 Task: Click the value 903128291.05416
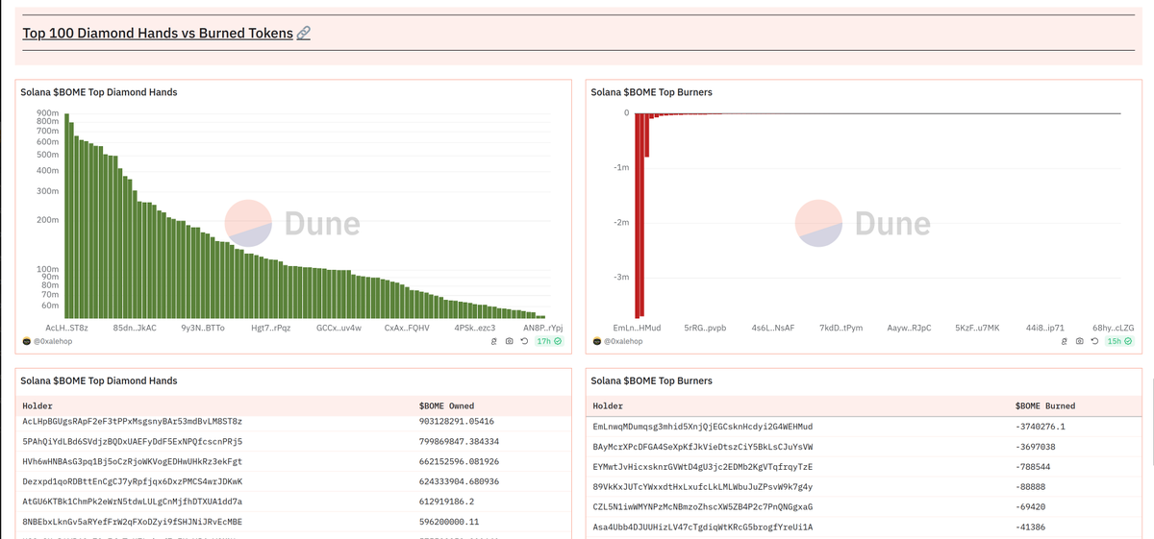click(x=457, y=421)
